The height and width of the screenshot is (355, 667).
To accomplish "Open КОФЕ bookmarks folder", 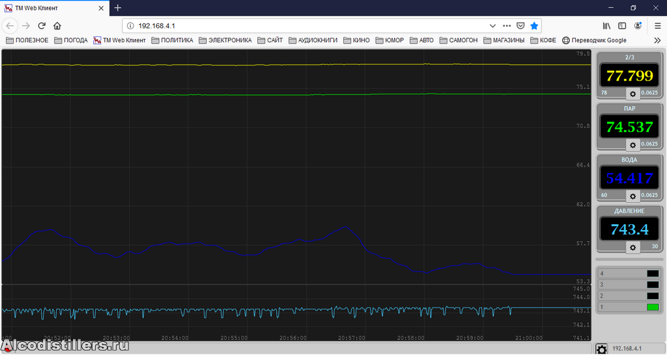I will 543,40.
